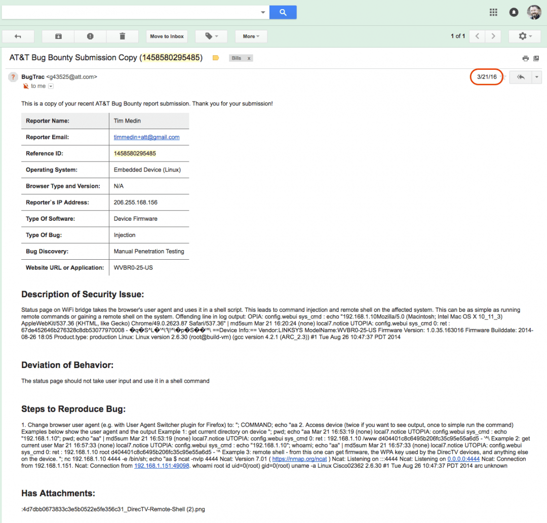Reply to all with arrow button
This screenshot has height=523, width=547.
click(521, 77)
